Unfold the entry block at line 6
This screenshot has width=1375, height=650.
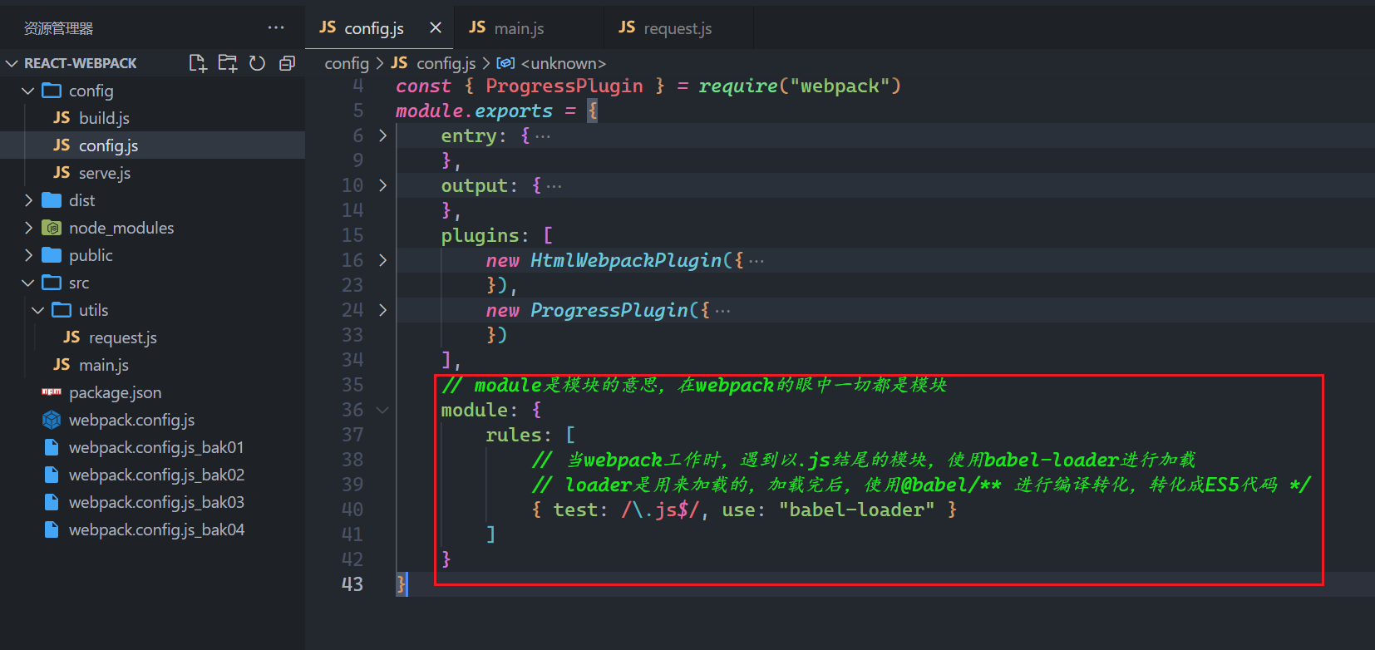tap(382, 135)
